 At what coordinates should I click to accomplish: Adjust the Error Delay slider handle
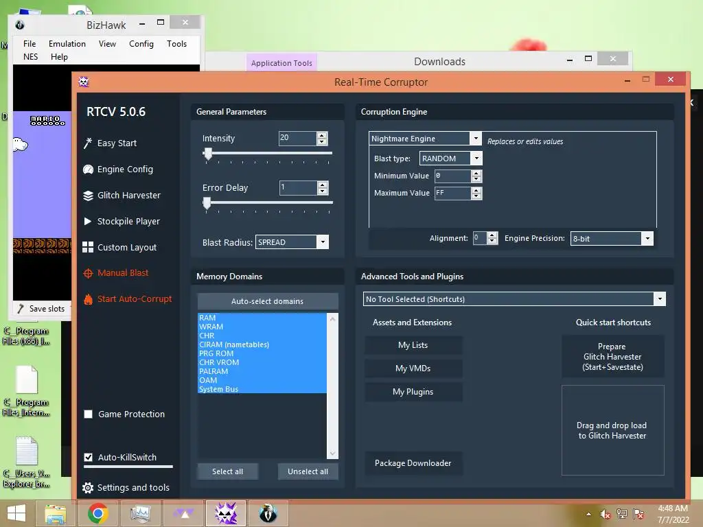click(x=207, y=203)
